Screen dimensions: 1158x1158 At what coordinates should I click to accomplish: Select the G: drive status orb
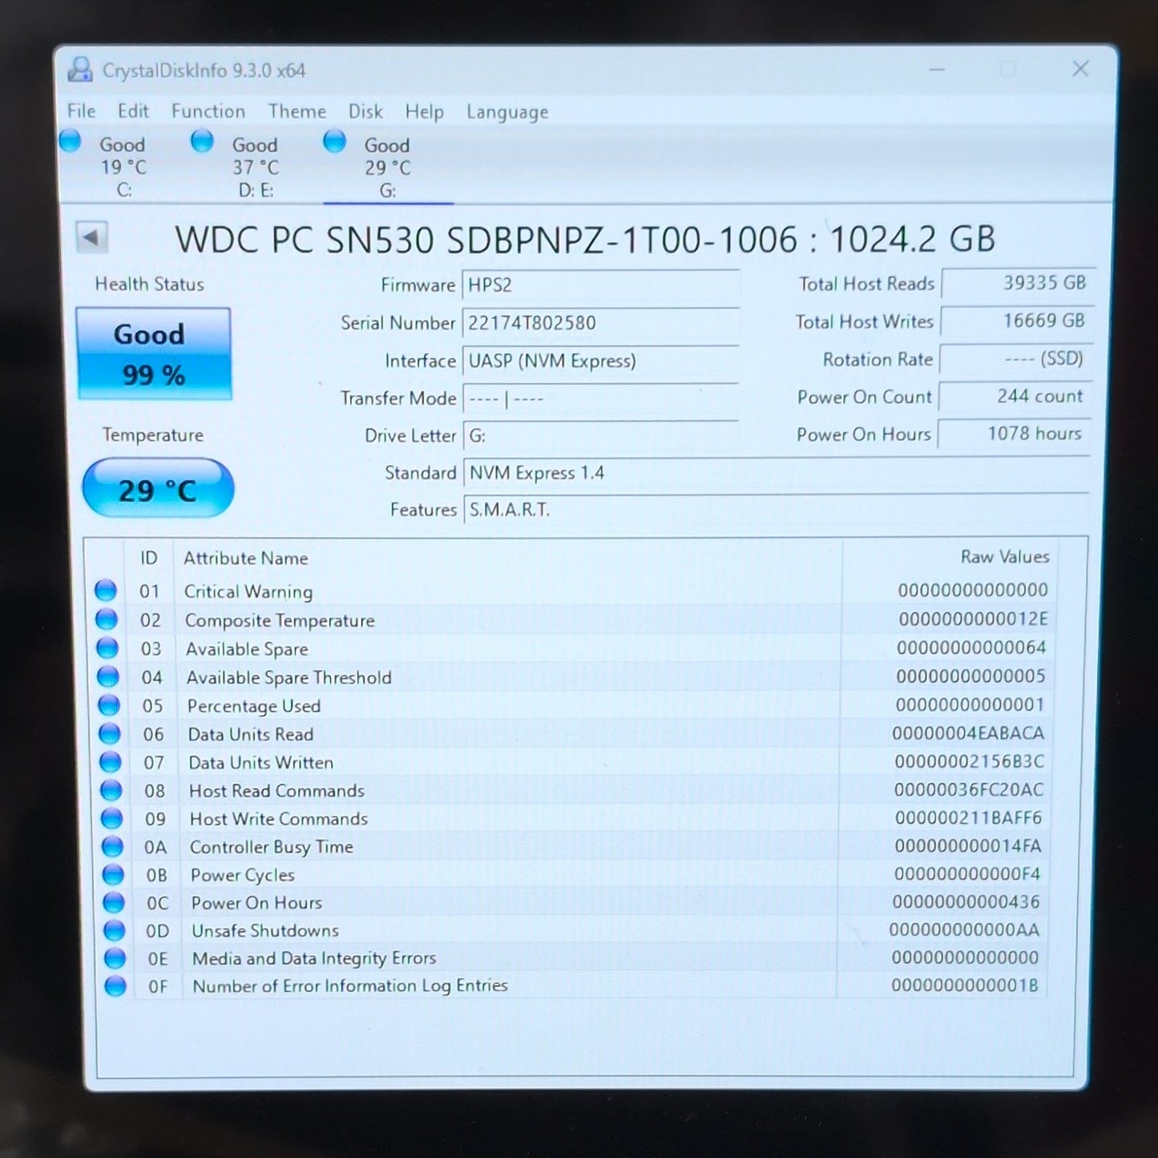point(334,141)
